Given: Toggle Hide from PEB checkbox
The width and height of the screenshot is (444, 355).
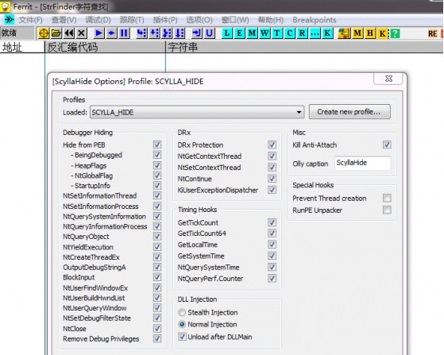Looking at the screenshot, I should (157, 145).
